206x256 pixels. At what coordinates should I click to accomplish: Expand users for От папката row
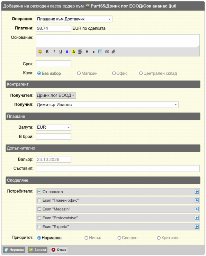click(197, 192)
